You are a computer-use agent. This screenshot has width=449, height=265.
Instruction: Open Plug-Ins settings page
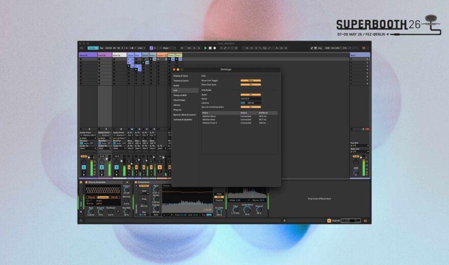[x=177, y=110]
